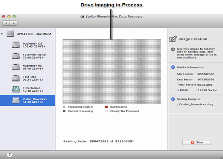Click the Block(s) Not Processed white swatch
The image size is (223, 159).
(106, 111)
